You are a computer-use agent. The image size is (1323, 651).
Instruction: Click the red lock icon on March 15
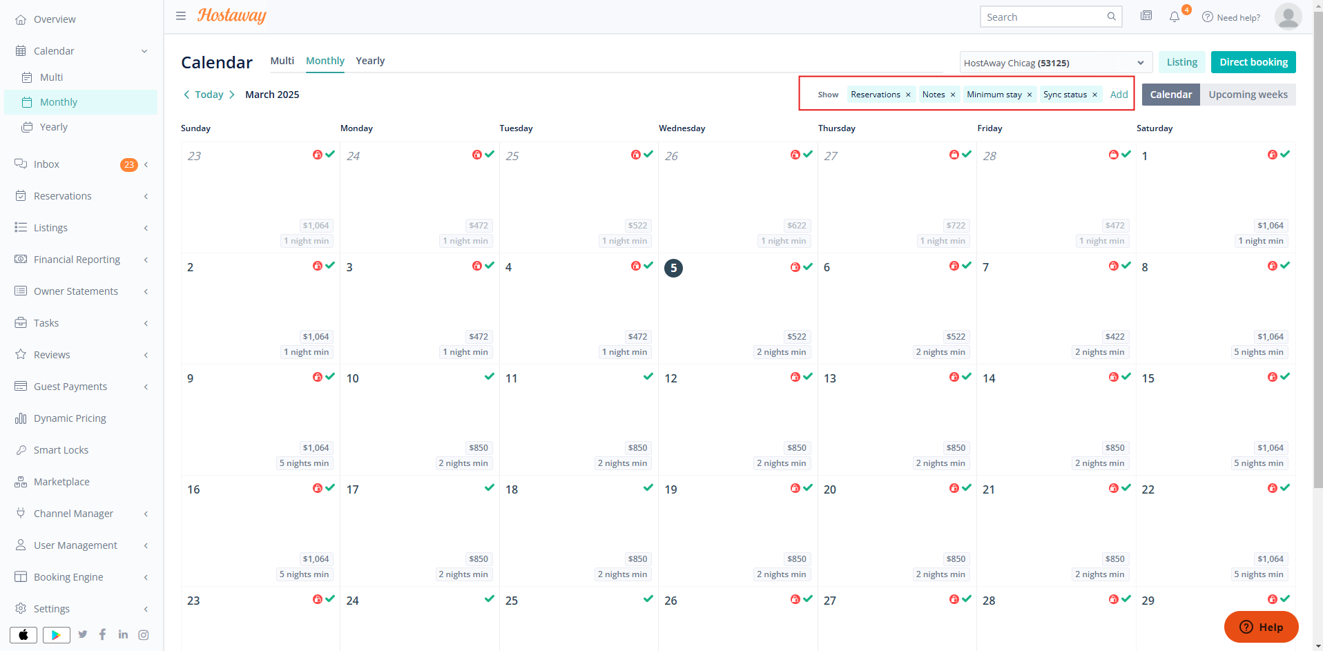click(x=1272, y=376)
